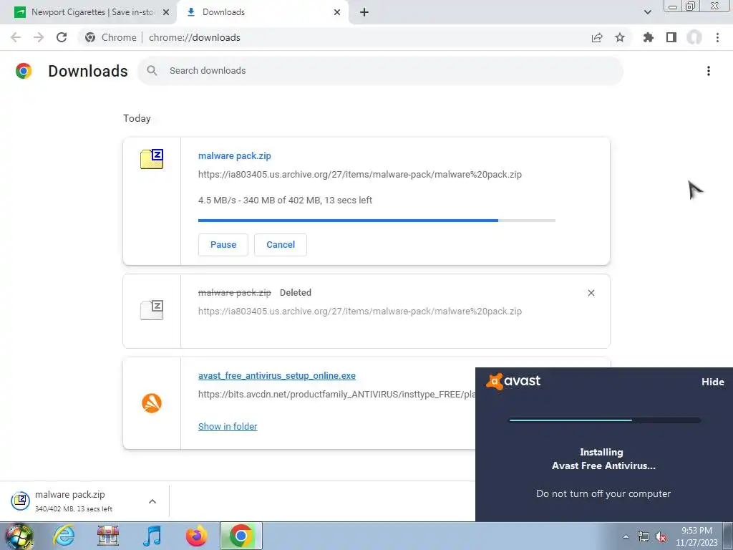733x550 pixels.
Task: Click the search magnifier icon in downloads
Action: [x=152, y=71]
